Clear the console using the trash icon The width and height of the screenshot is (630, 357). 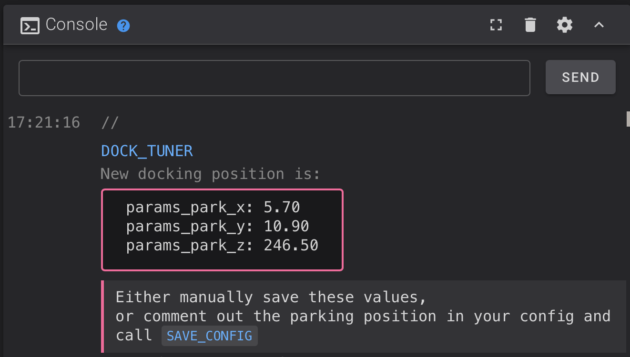click(530, 25)
